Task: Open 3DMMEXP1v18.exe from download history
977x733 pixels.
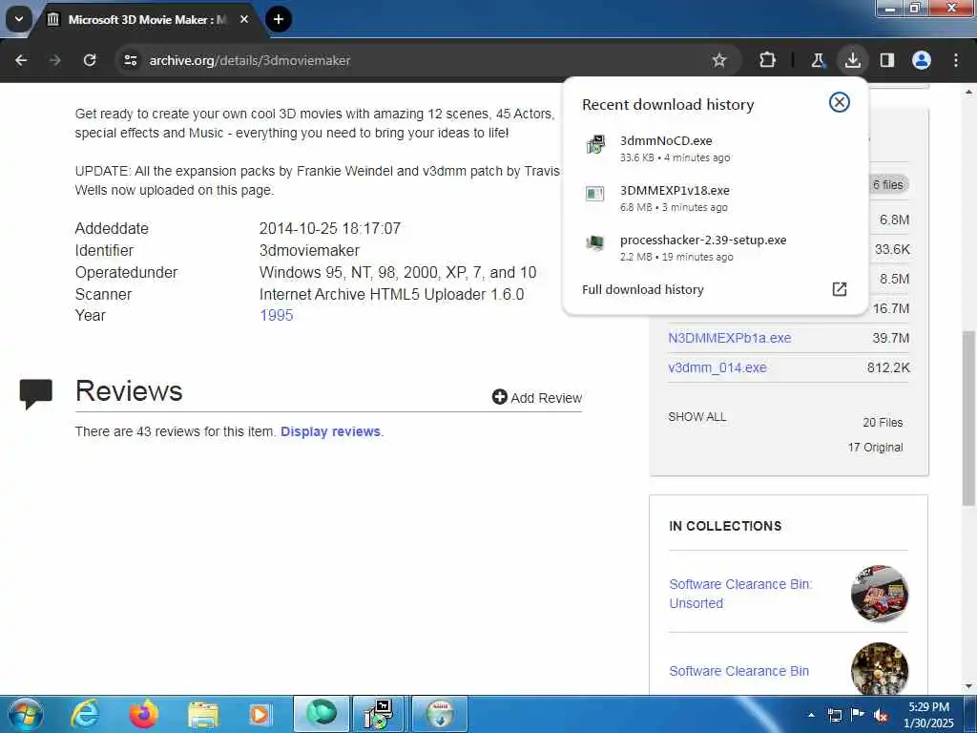Action: click(715, 199)
